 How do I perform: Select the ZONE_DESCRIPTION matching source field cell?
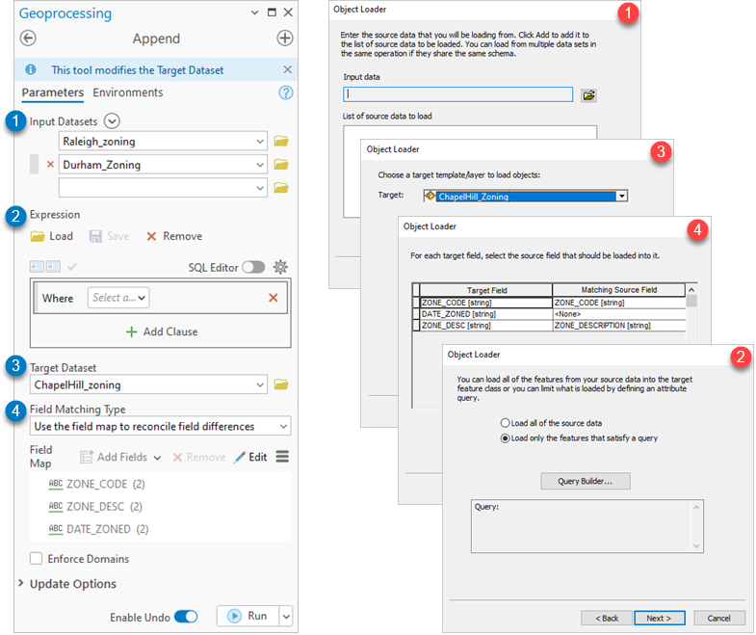619,326
